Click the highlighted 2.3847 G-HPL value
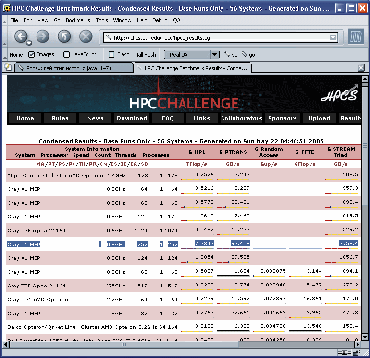Viewport: 370px width, 358px height. click(204, 243)
